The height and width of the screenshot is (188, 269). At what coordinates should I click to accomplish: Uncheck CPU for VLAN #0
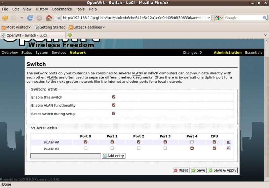pyautogui.click(x=214, y=142)
